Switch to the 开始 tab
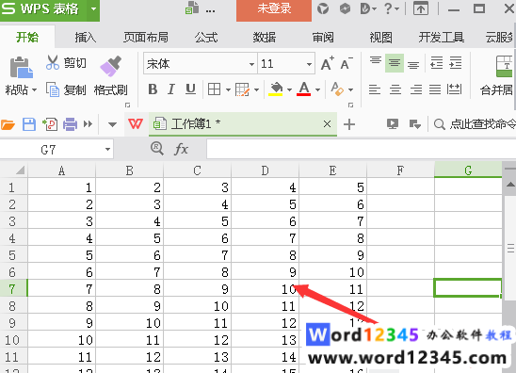 27,37
